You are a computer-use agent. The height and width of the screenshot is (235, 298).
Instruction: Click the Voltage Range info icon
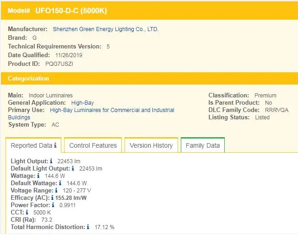(x=56, y=191)
